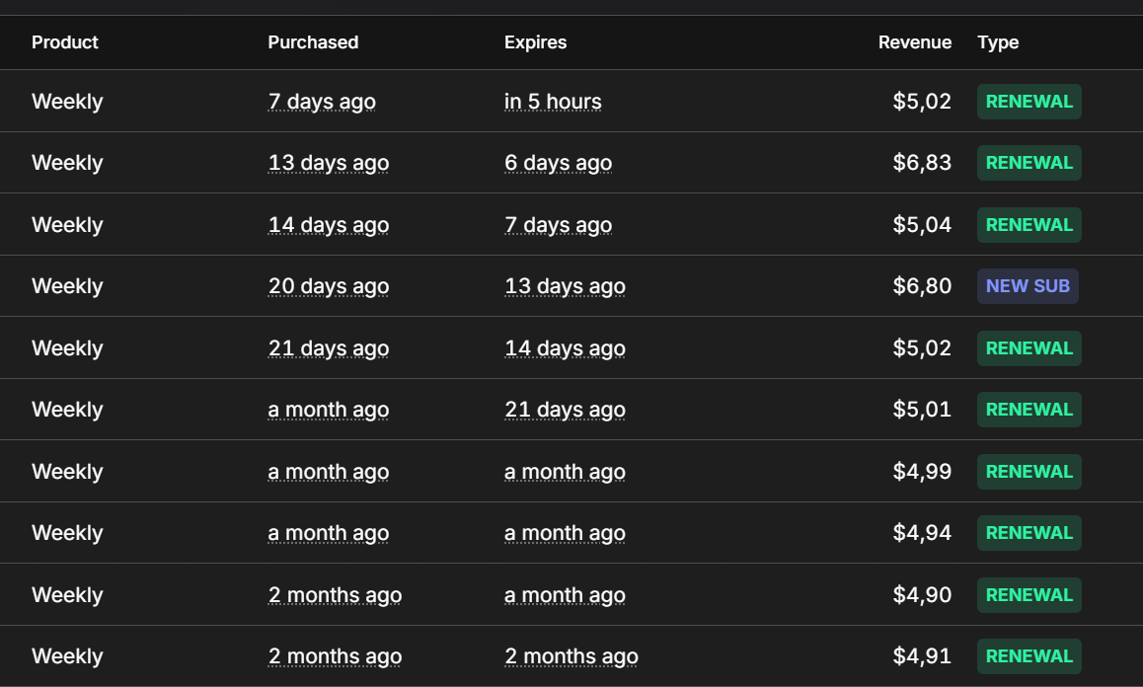The height and width of the screenshot is (687, 1143).
Task: Click the RENEWAL badge in $4,90 row
Action: pyautogui.click(x=1029, y=594)
